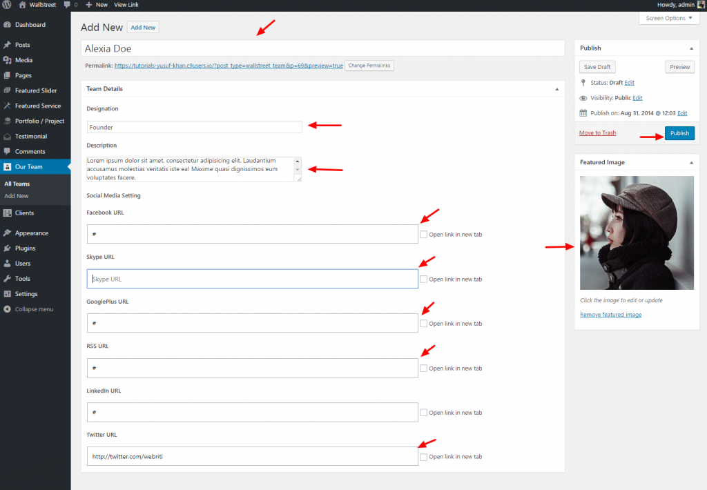Click the Pages icon in sidebar
The width and height of the screenshot is (707, 490).
[7, 75]
